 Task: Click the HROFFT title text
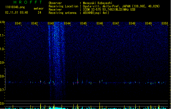click(28, 2)
